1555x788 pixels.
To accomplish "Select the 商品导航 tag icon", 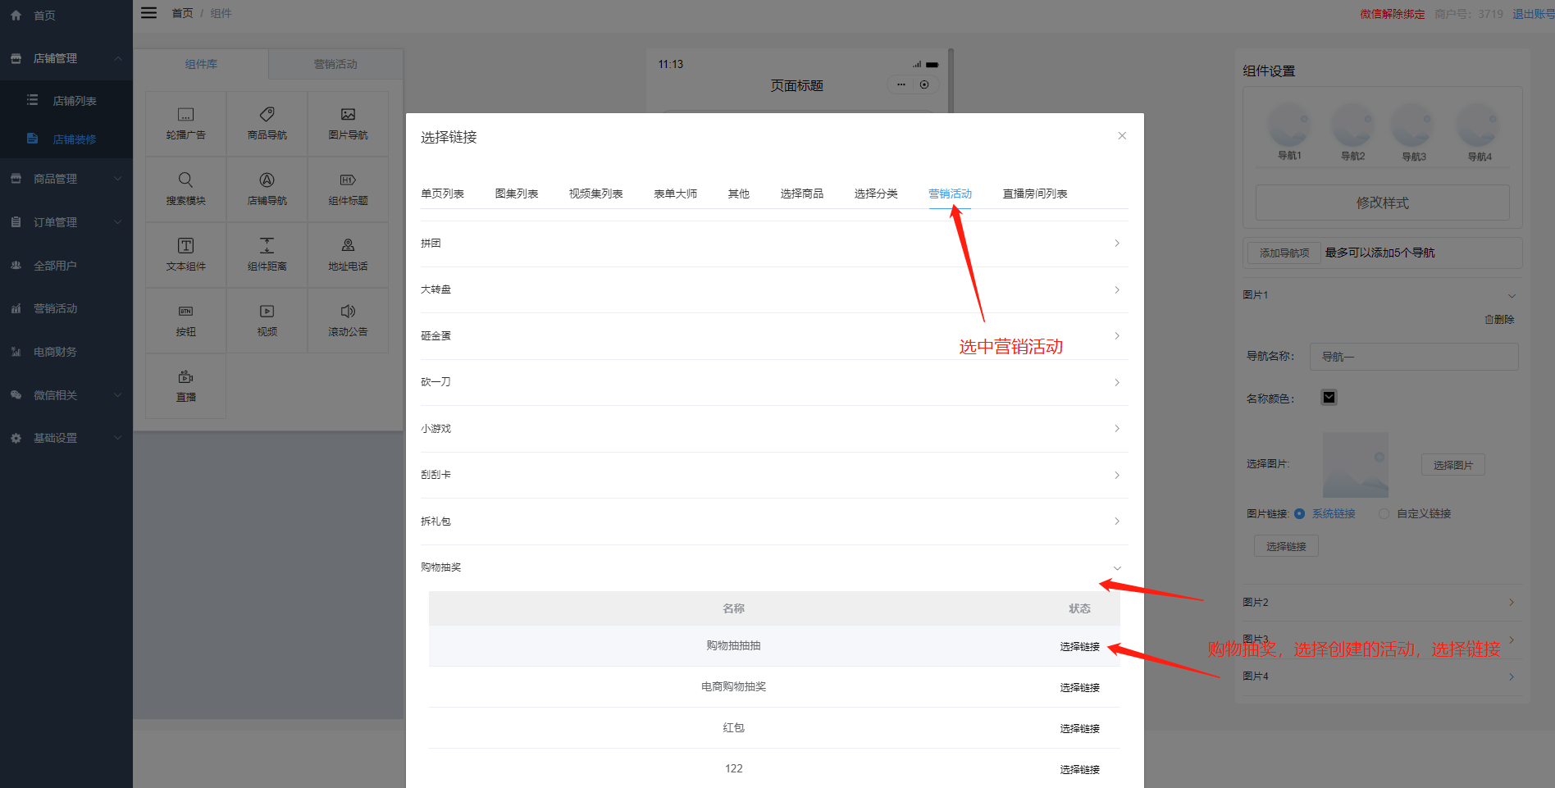I will [x=267, y=115].
